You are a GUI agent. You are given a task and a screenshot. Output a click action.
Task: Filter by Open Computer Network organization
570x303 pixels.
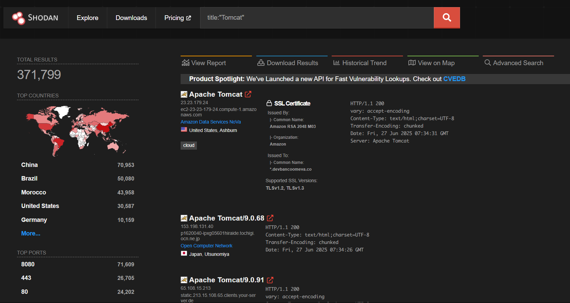pos(206,246)
